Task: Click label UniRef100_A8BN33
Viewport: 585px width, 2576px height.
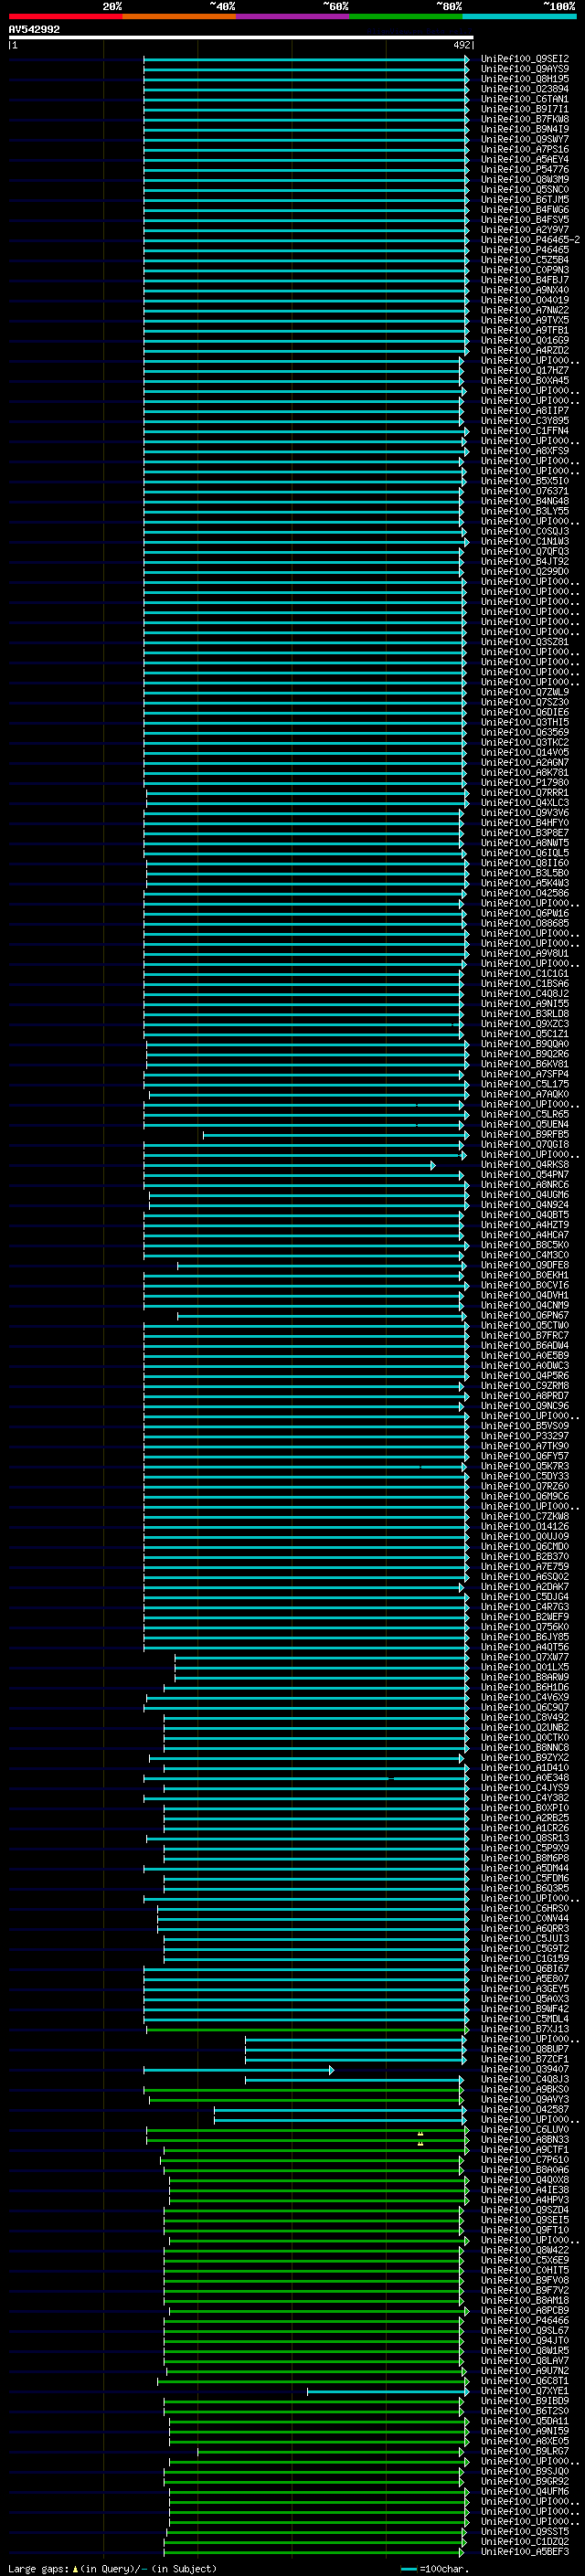Action: coord(524,2139)
